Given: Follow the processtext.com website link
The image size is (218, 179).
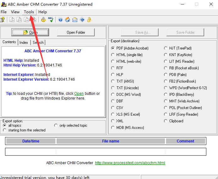Looking at the screenshot, I should click(x=130, y=163).
